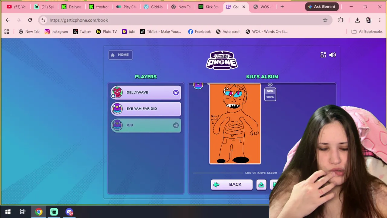
Task: Click the arrow icon on KJU's row
Action: tap(176, 125)
